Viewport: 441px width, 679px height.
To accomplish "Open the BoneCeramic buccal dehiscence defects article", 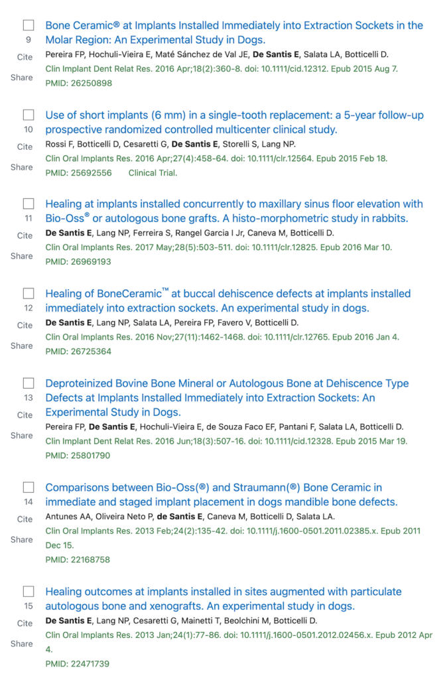I will coord(228,300).
